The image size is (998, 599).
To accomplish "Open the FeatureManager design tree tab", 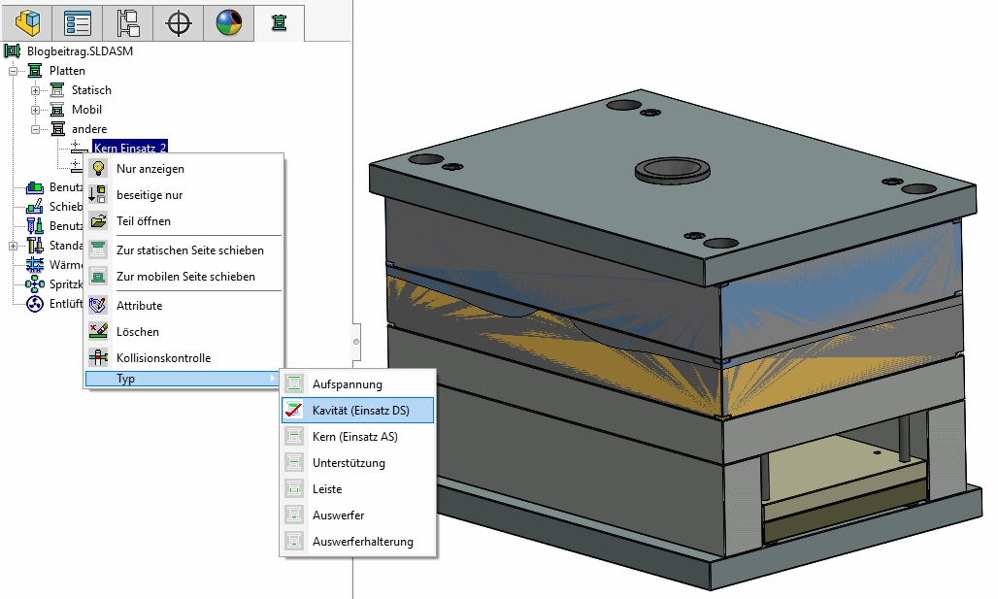I will [27, 23].
